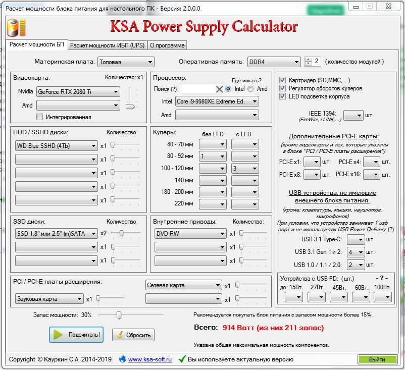Image resolution: width=405 pixels, height=370 pixels.
Task: Select the Расчет мощности БП tab
Action: coord(37,44)
